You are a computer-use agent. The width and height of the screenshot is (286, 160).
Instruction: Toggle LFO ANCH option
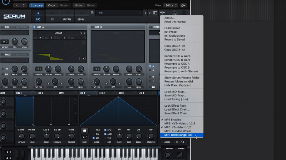click(x=105, y=134)
